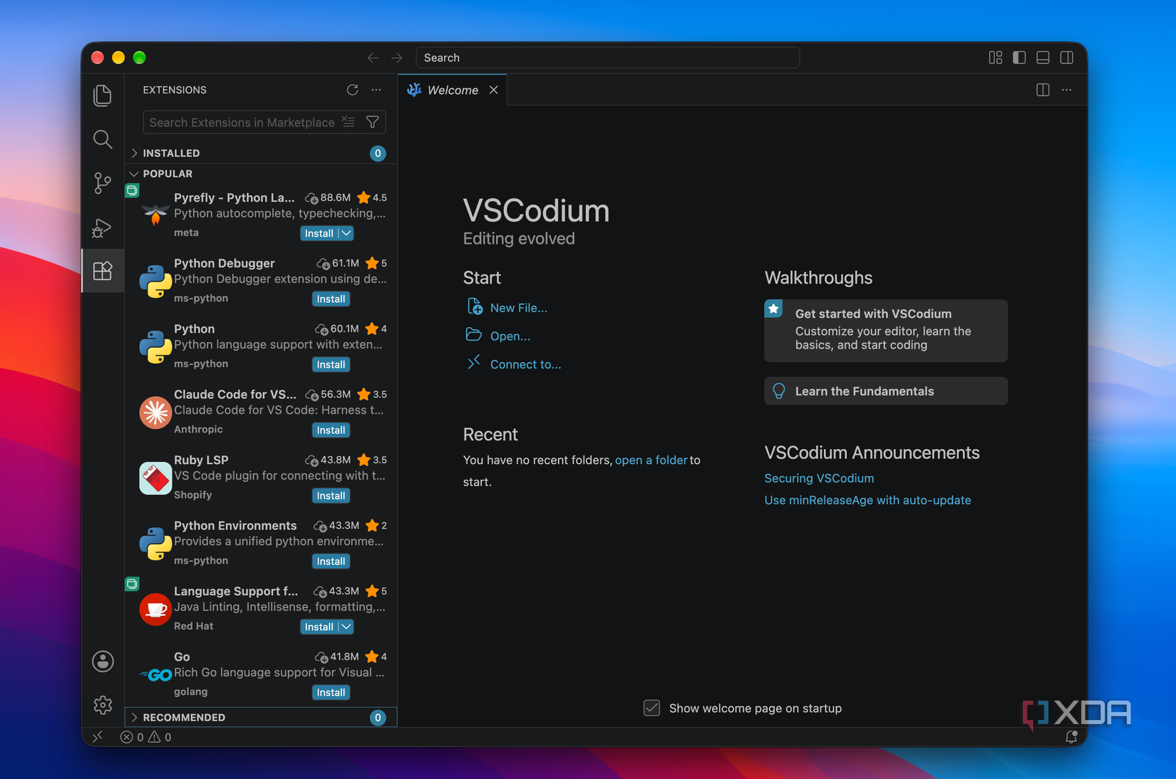Open the remote window status icon
1176x779 pixels.
[x=98, y=737]
